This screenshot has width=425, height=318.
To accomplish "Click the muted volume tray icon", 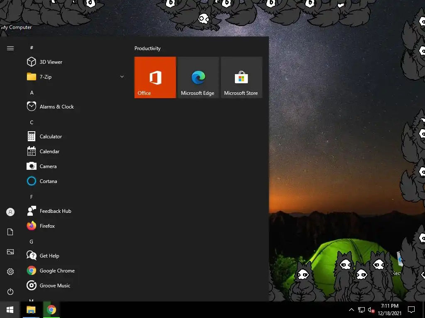I will [371, 310].
